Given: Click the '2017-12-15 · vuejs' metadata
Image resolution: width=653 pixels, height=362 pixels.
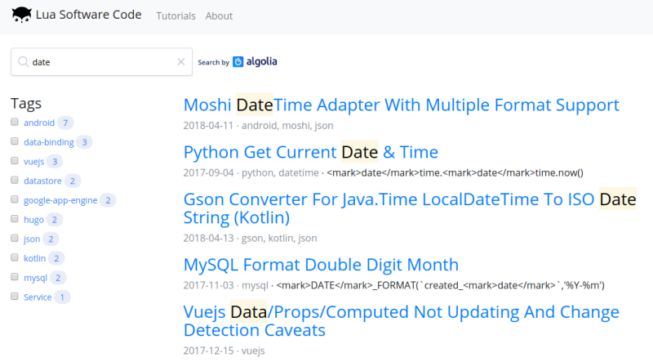Looking at the screenshot, I should point(224,351).
